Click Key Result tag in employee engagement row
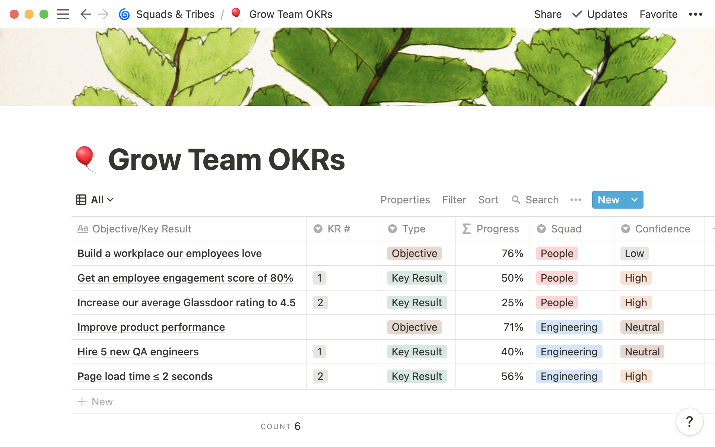Screen dimensions: 715x447 click(417, 278)
